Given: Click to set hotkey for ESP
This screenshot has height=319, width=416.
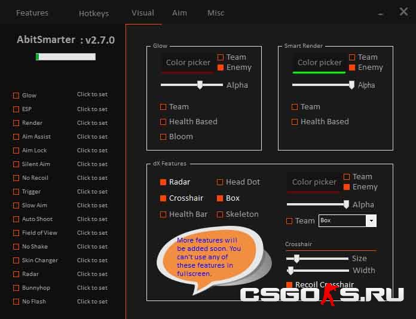Looking at the screenshot, I should (92, 109).
